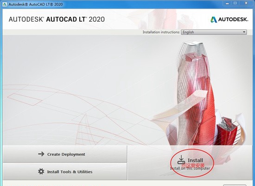Click the AutoCAD LT title bar app icon
255x186 pixels.
pyautogui.click(x=5, y=4)
